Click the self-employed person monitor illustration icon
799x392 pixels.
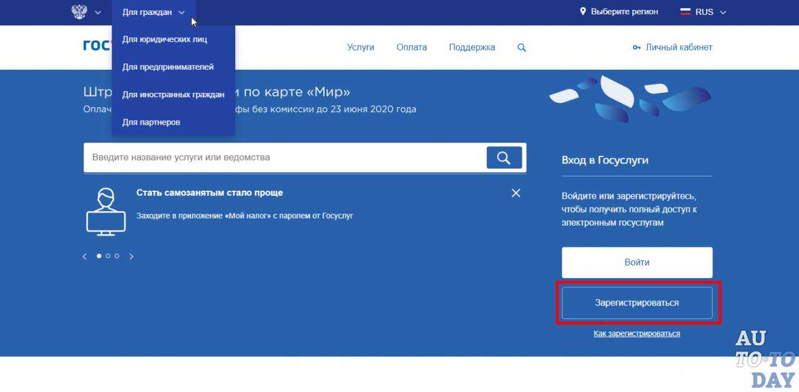coord(106,211)
